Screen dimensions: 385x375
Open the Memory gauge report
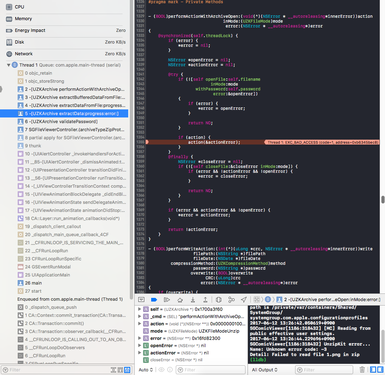click(64, 19)
